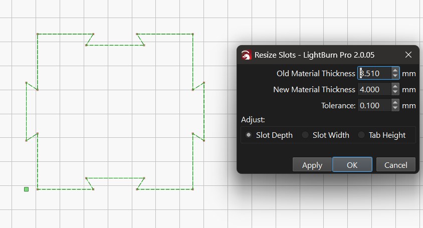Image resolution: width=423 pixels, height=228 pixels.
Task: Increment New Material Thickness using up arrow
Action: pos(395,87)
